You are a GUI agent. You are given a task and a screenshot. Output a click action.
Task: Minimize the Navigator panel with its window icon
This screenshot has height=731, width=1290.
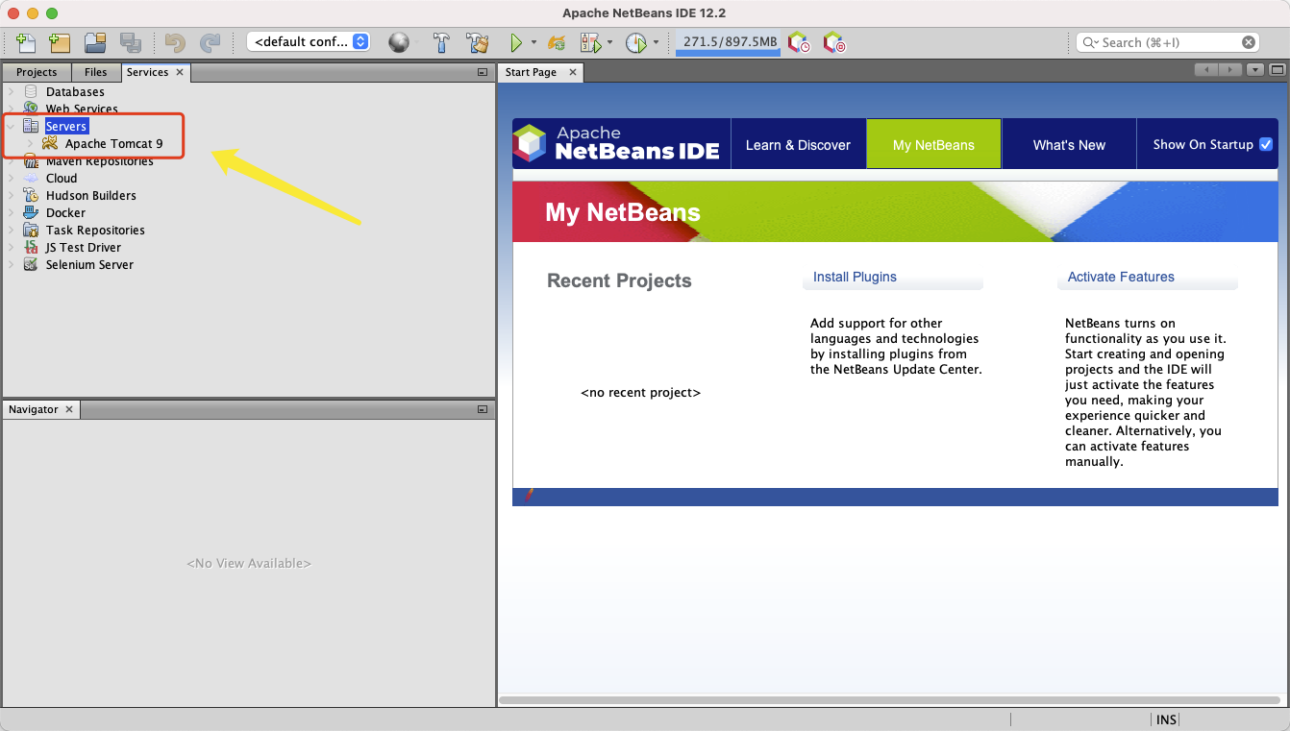(x=483, y=409)
